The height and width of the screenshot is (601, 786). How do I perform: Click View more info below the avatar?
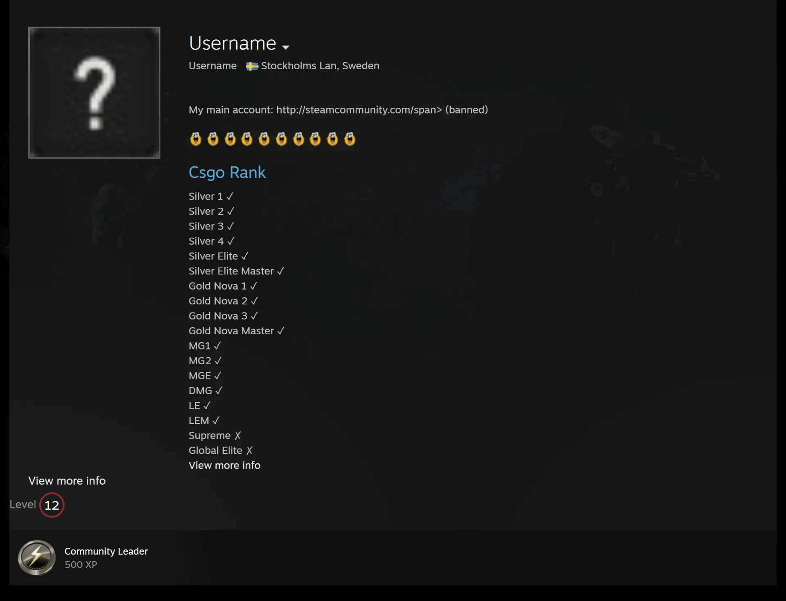click(x=67, y=481)
